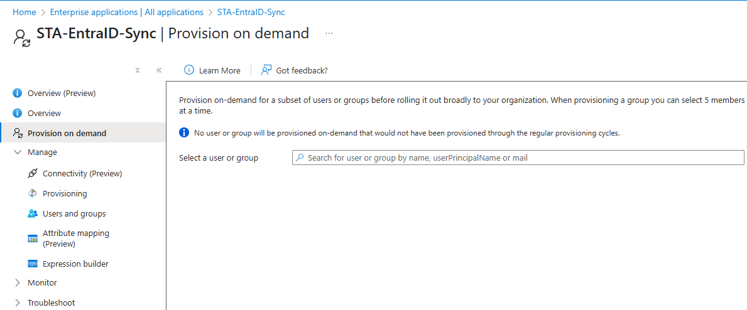Collapse the sidebar with double chevron
The image size is (747, 310).
(159, 70)
